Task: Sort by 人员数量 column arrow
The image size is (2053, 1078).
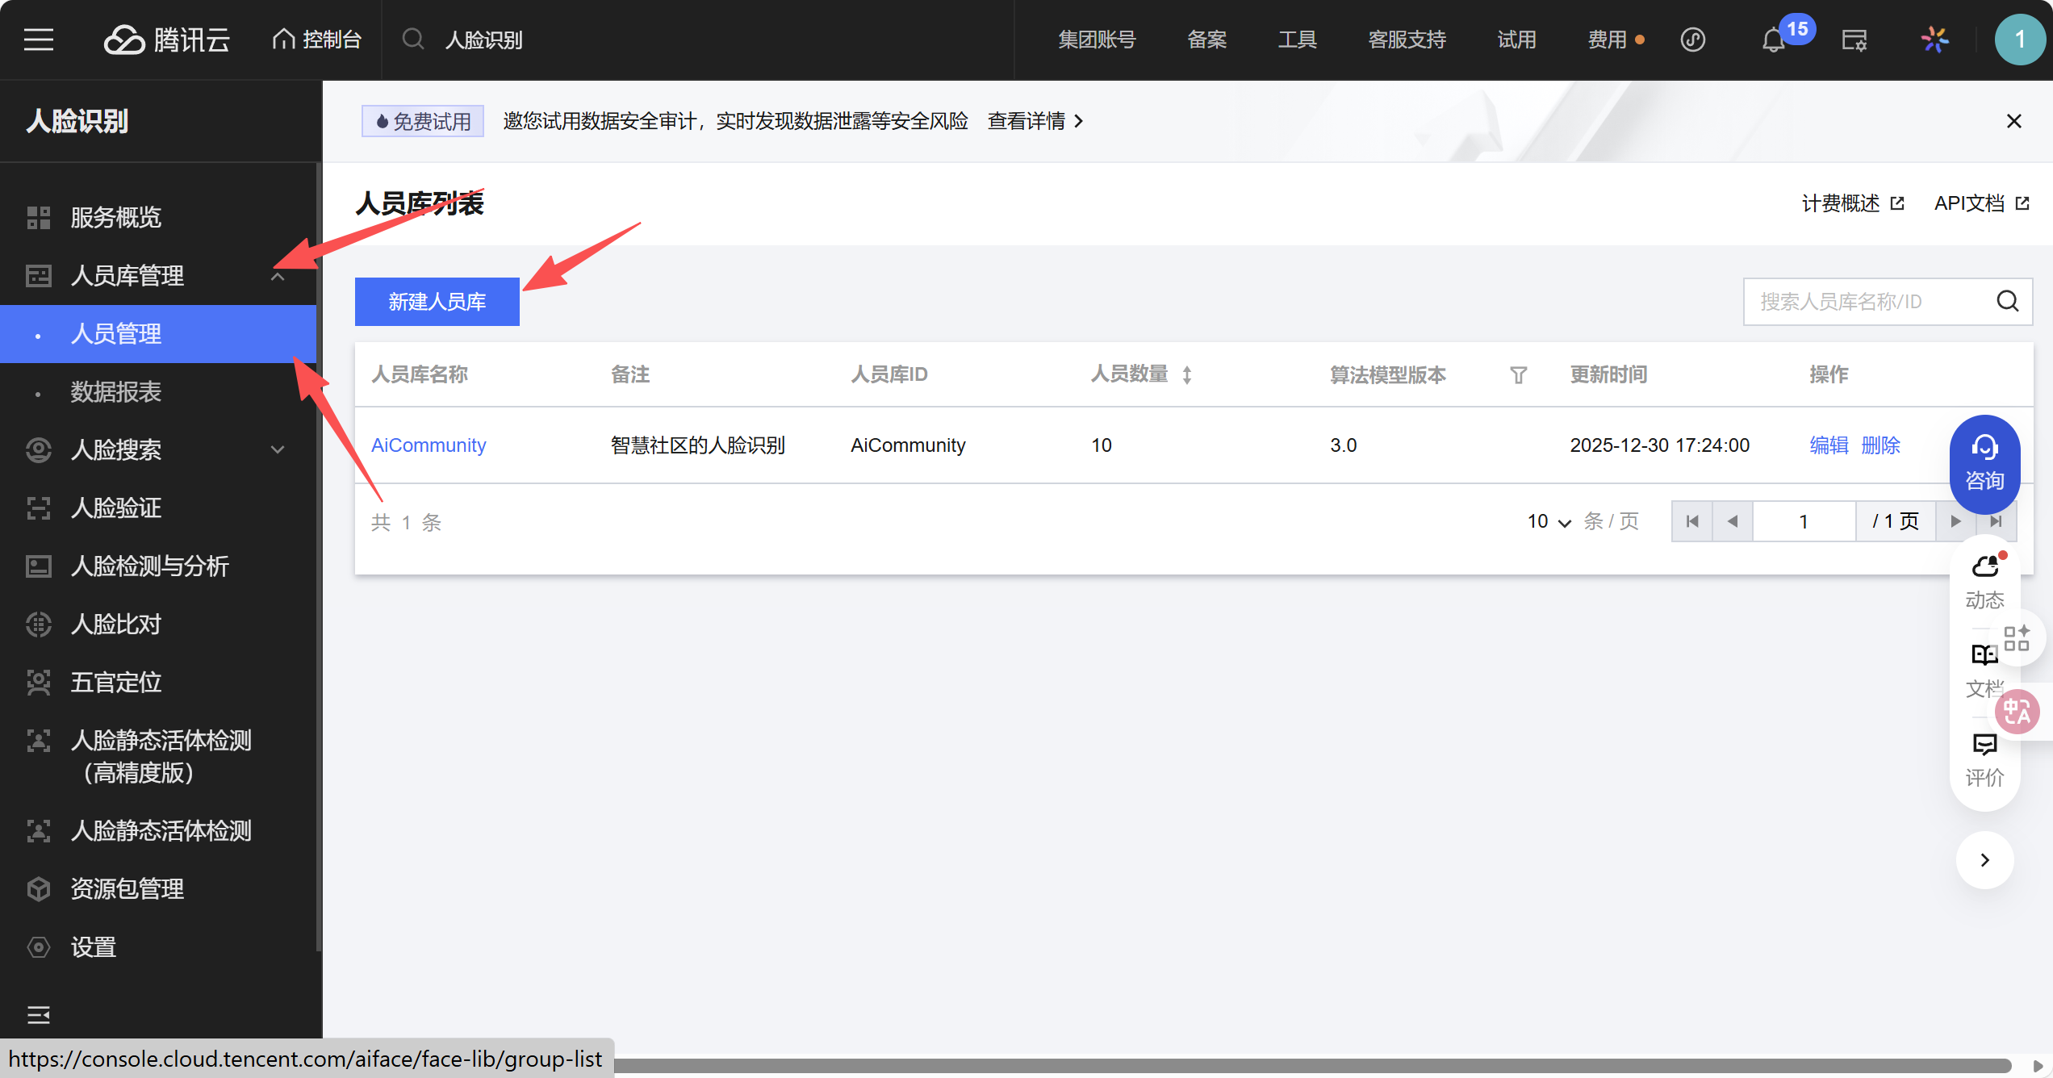Action: 1187,375
